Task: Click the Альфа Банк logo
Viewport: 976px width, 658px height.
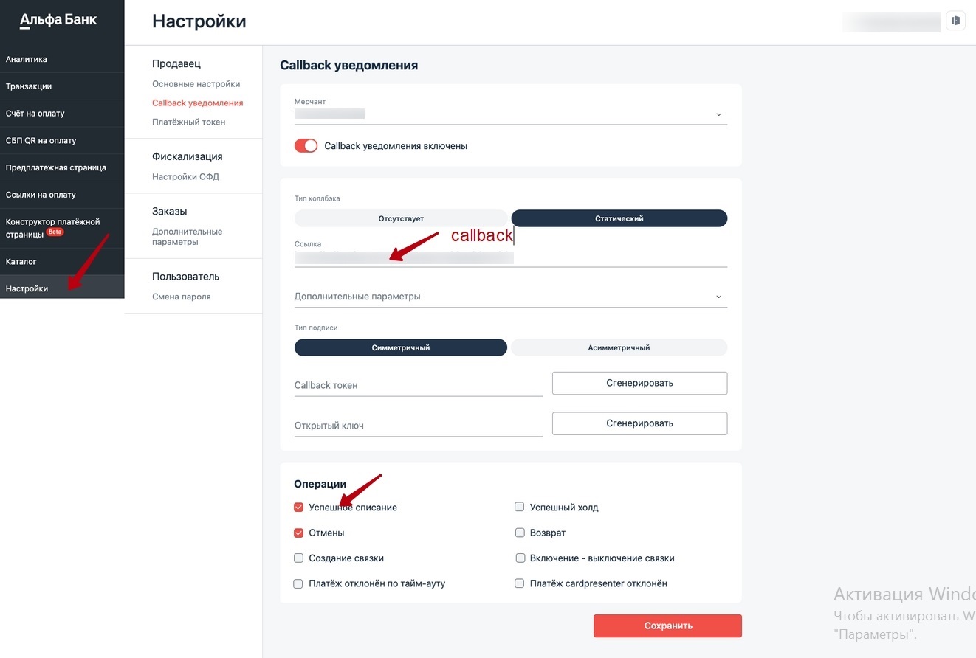Action: (x=58, y=21)
